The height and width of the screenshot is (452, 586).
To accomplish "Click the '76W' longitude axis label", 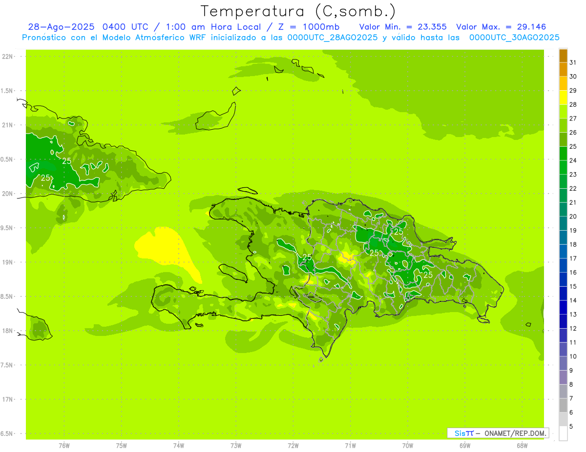I will pyautogui.click(x=64, y=445).
